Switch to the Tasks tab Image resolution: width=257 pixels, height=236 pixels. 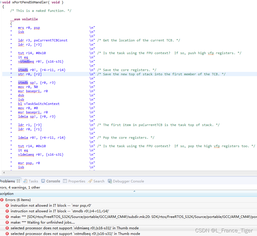[x=31, y=181]
